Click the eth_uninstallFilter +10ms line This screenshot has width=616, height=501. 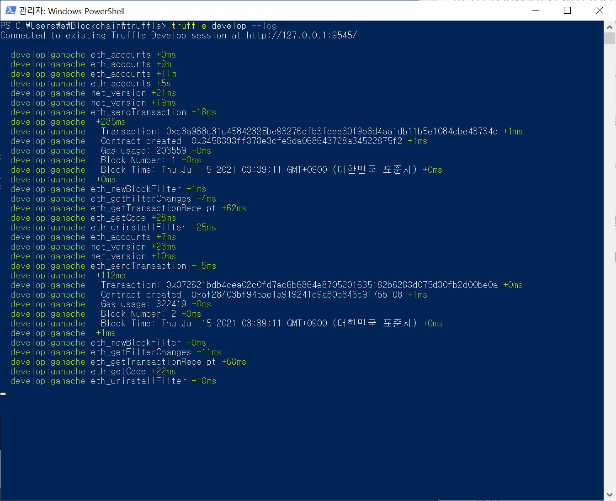pyautogui.click(x=113, y=381)
